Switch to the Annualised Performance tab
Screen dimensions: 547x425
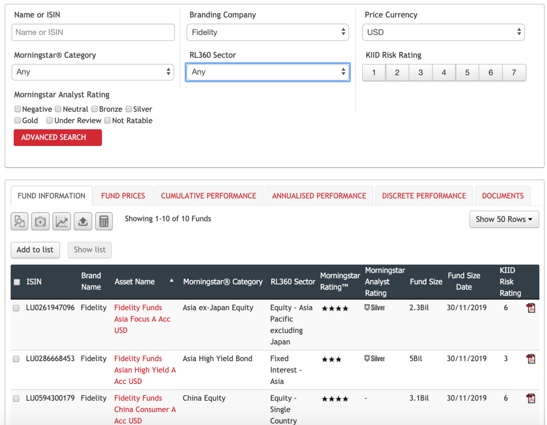319,196
